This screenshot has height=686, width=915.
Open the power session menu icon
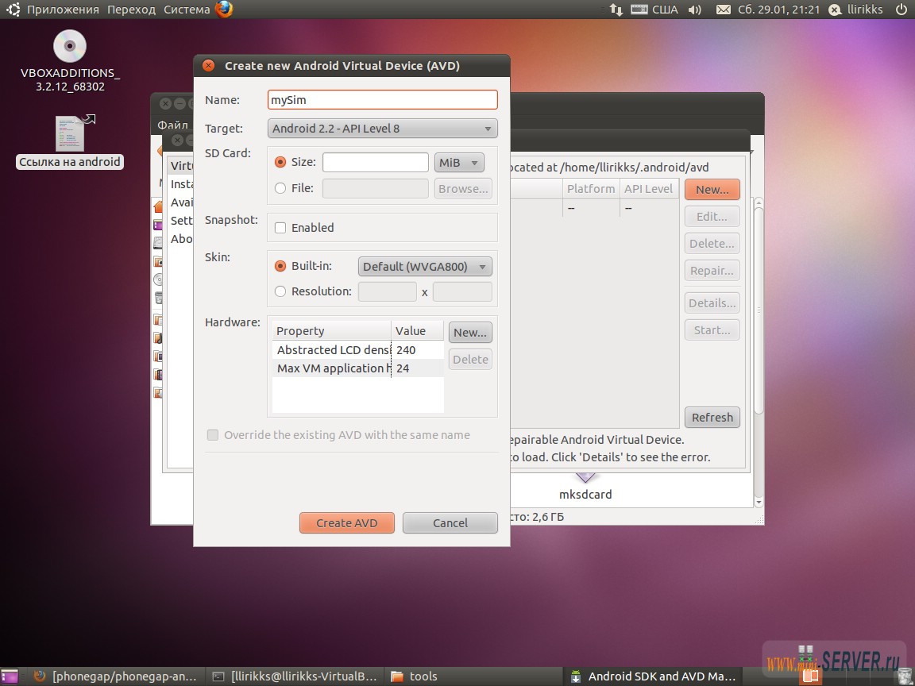[x=902, y=10]
